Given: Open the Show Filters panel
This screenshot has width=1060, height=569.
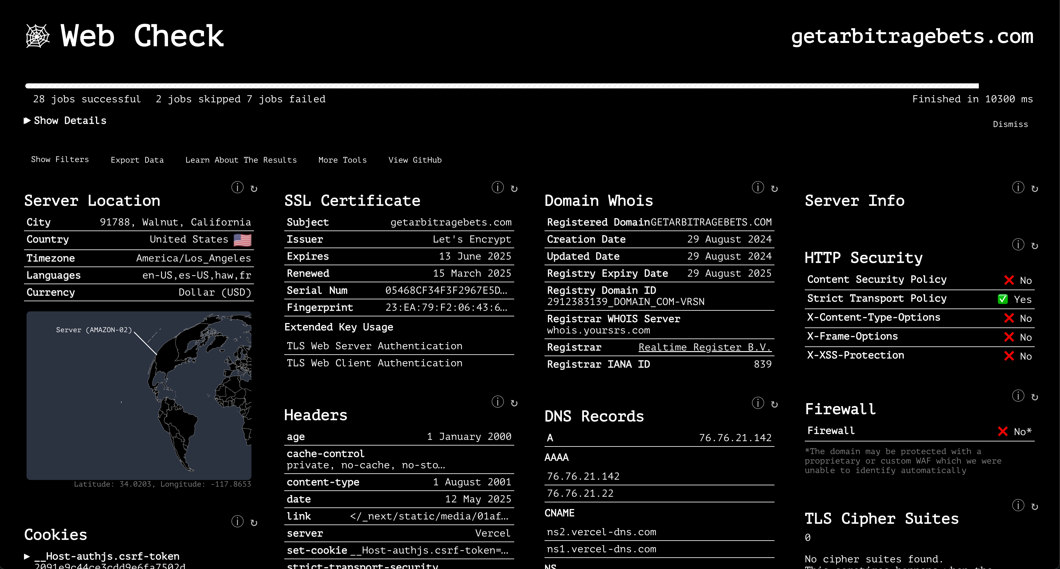Looking at the screenshot, I should [60, 160].
